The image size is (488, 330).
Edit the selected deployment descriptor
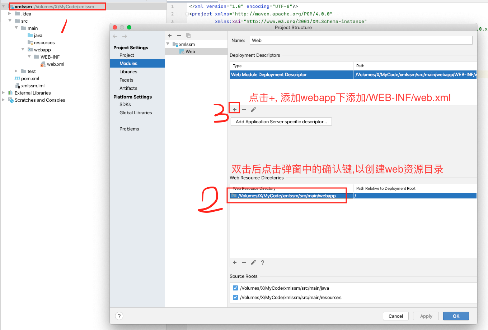point(253,110)
